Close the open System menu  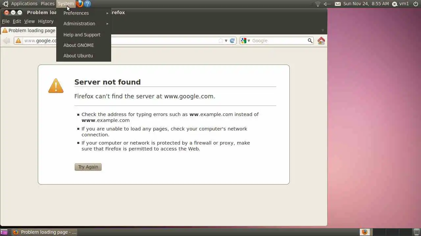(66, 4)
